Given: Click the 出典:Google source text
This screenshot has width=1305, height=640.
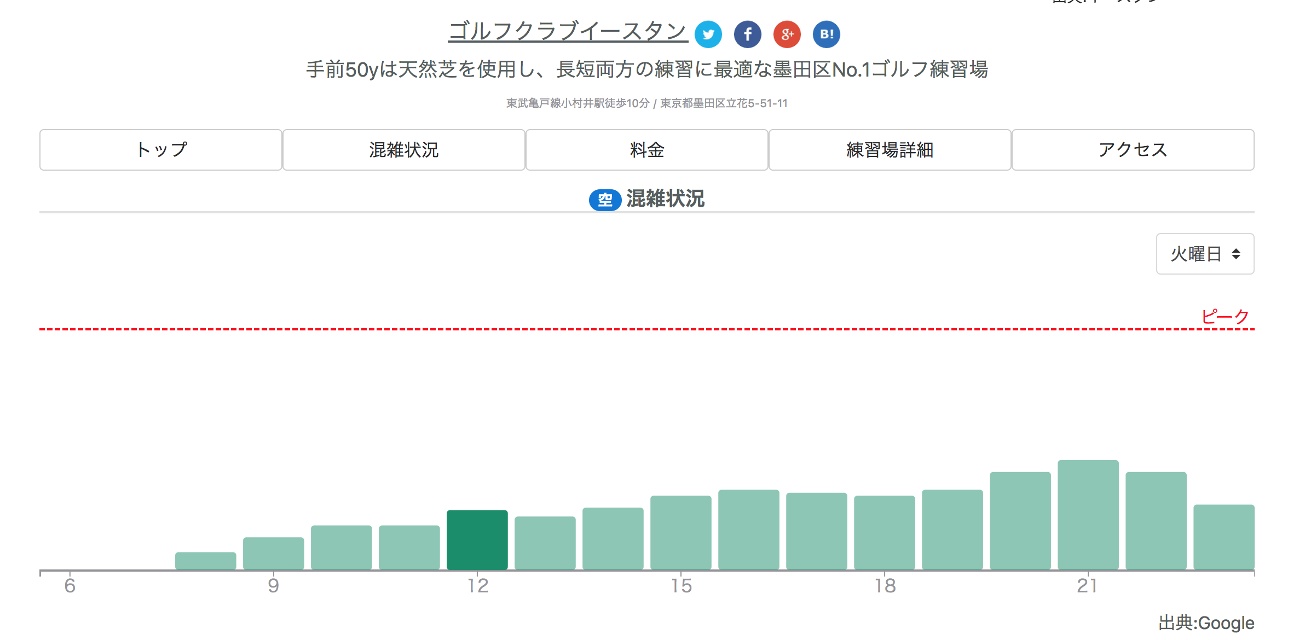Looking at the screenshot, I should click(x=1206, y=623).
